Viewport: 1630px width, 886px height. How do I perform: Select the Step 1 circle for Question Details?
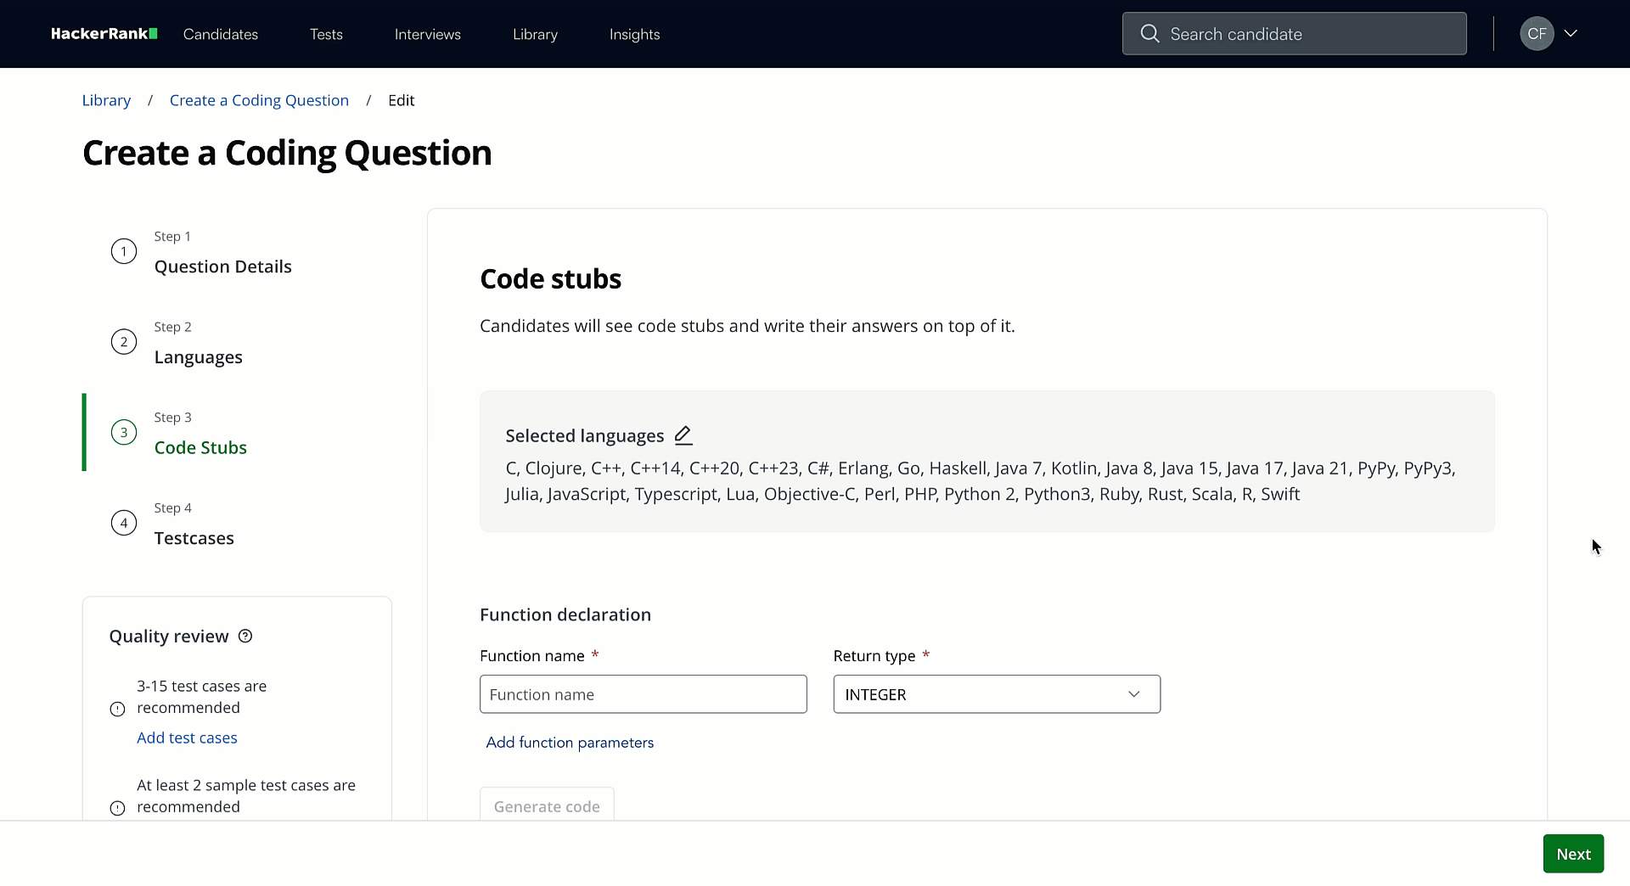click(x=123, y=251)
